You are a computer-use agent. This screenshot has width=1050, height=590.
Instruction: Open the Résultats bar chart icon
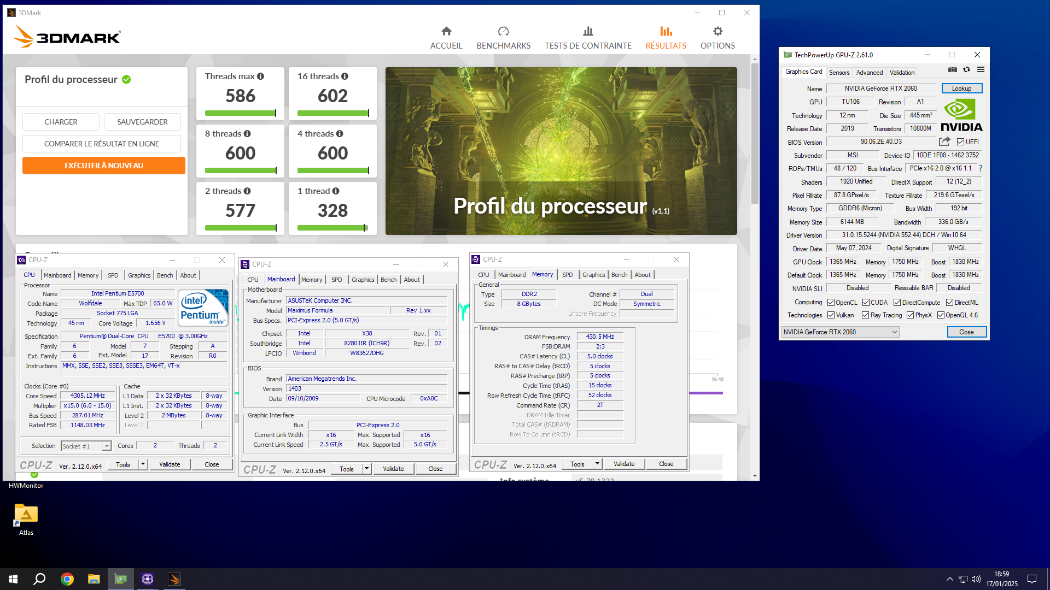[666, 31]
